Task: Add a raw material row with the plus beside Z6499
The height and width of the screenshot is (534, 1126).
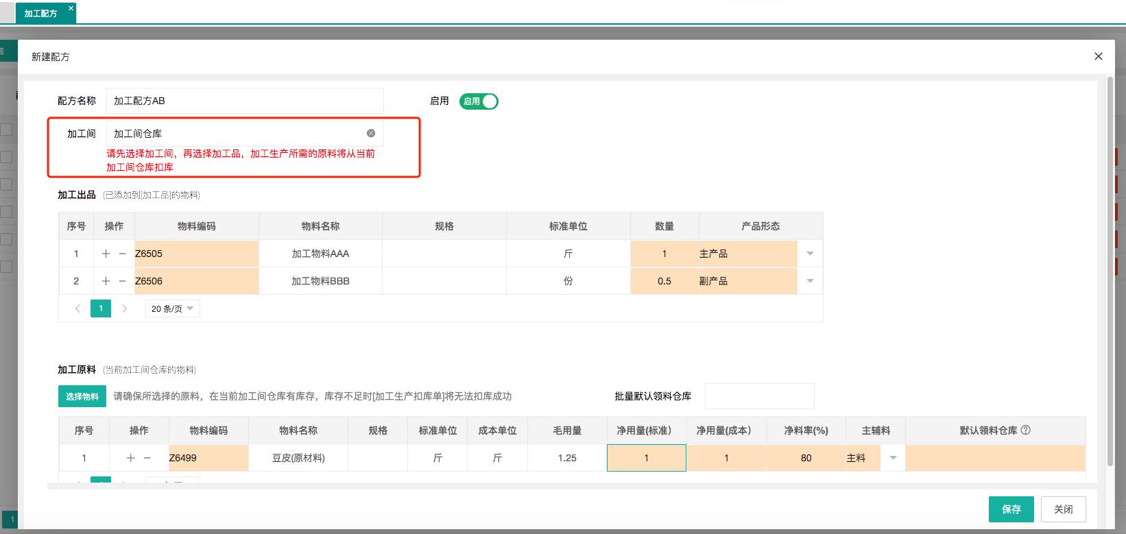Action: pos(130,458)
